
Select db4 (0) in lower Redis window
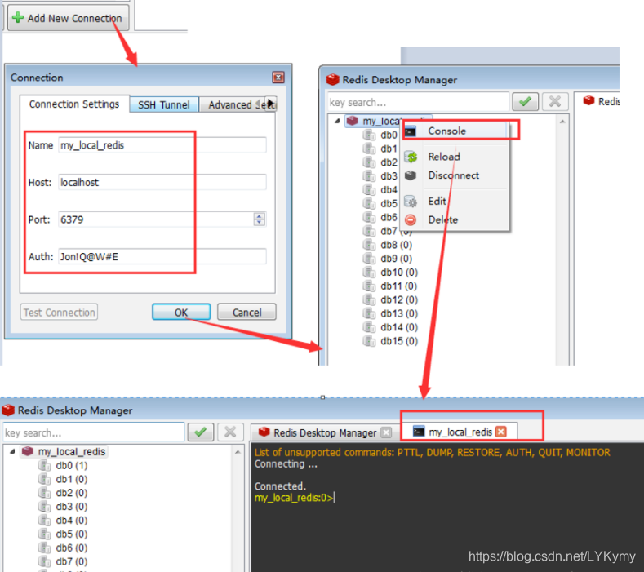click(x=72, y=521)
